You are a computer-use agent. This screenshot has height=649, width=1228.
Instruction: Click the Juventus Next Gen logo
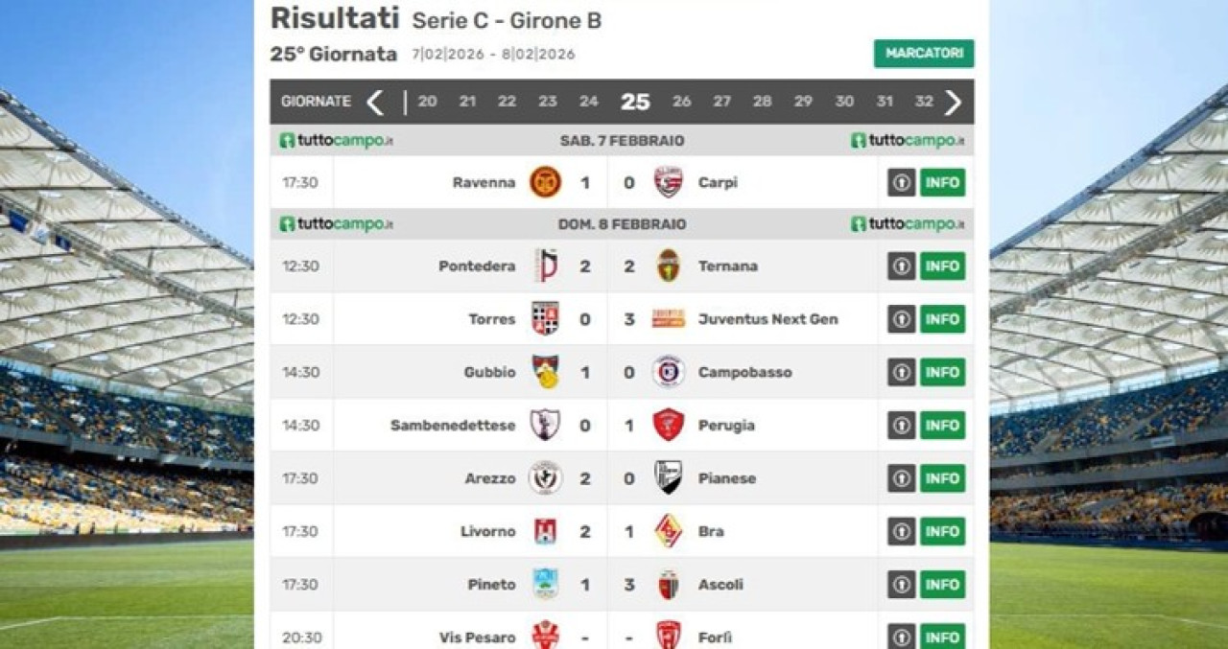pyautogui.click(x=668, y=319)
